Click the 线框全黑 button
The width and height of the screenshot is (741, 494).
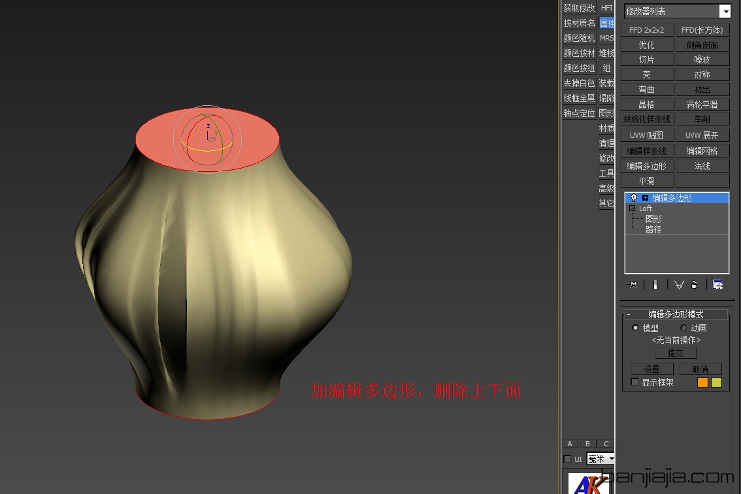pyautogui.click(x=580, y=98)
